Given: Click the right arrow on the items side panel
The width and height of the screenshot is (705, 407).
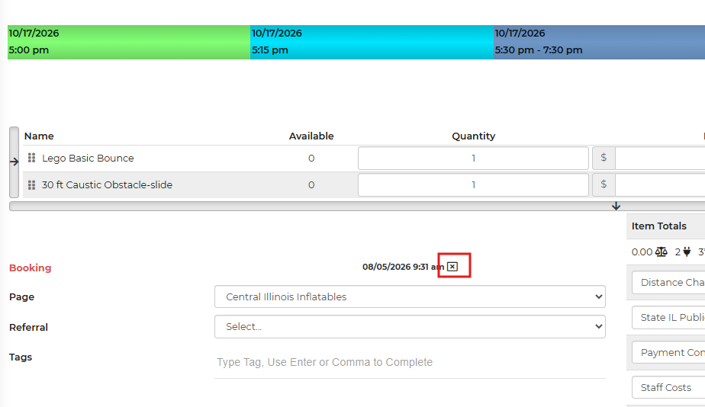Looking at the screenshot, I should point(14,162).
